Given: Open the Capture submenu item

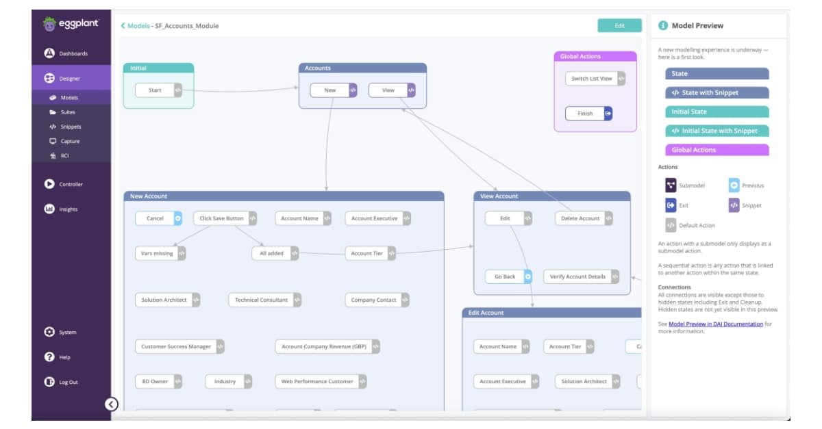Looking at the screenshot, I should pos(71,141).
